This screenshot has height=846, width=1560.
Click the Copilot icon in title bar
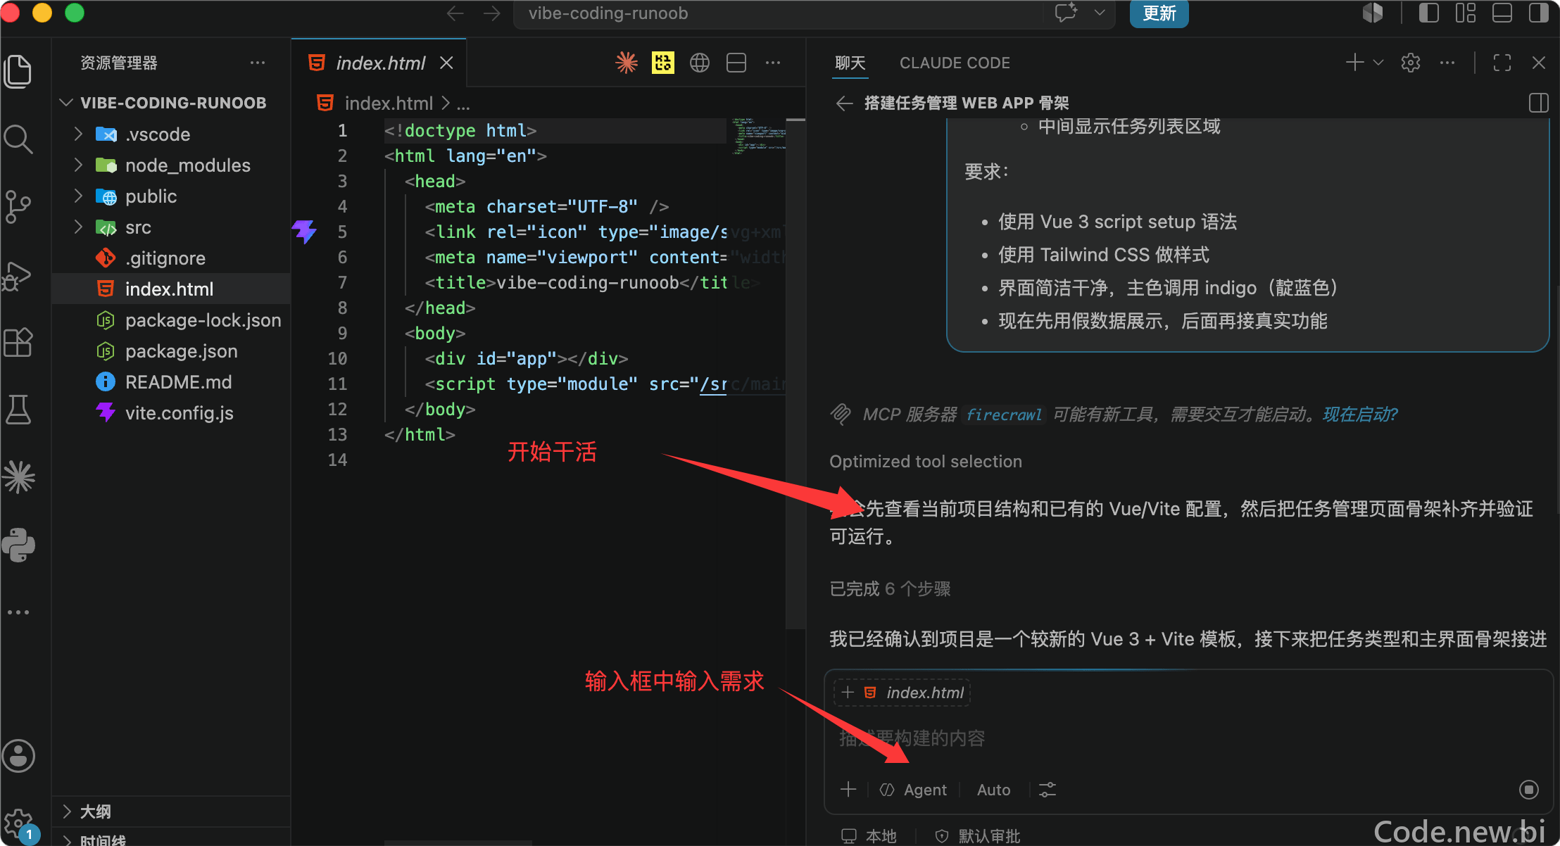click(1373, 13)
